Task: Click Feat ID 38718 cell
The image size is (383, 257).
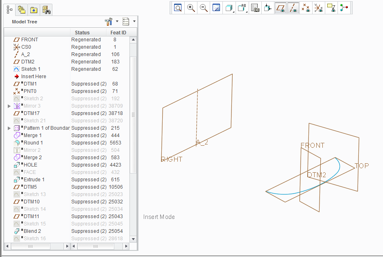Action: point(116,113)
